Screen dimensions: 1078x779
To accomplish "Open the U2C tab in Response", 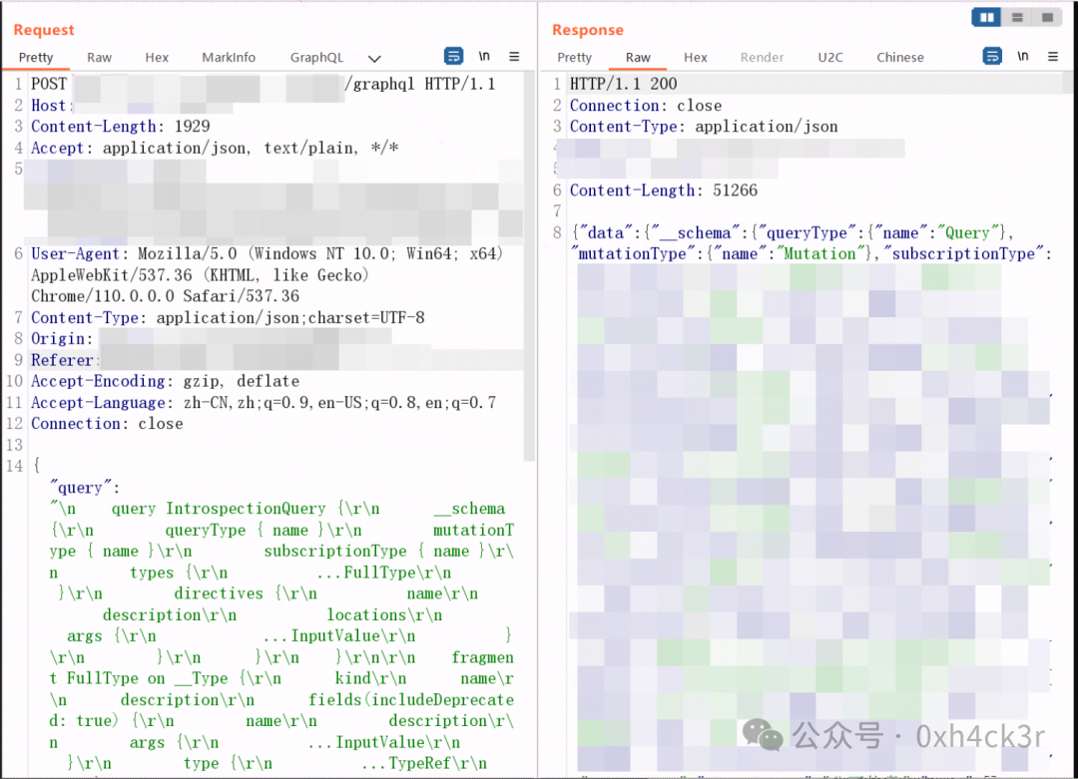I will pyautogui.click(x=830, y=58).
